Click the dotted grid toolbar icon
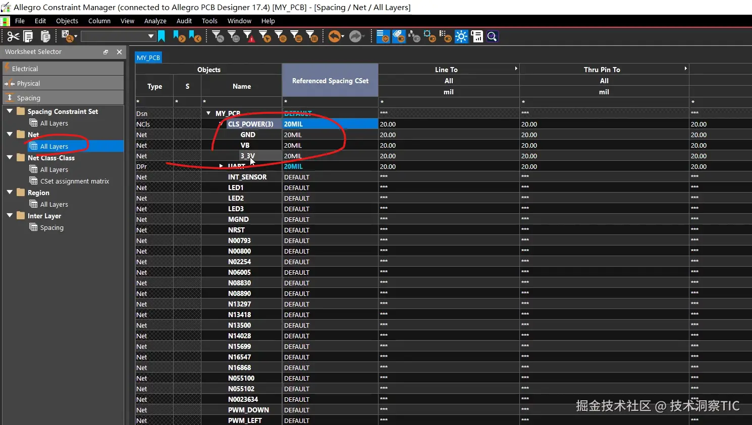 click(x=446, y=36)
